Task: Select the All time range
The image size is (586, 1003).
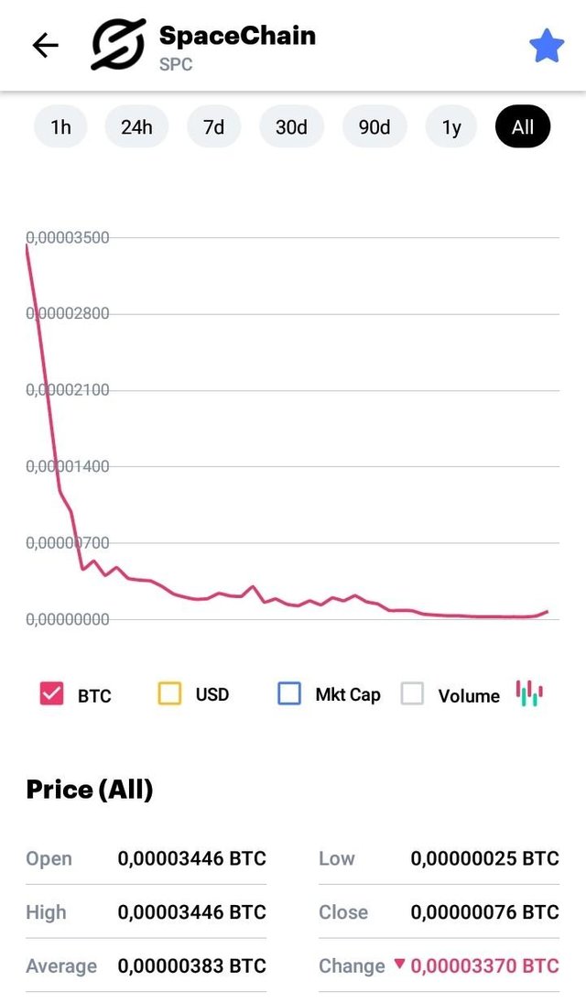Action: (x=523, y=126)
